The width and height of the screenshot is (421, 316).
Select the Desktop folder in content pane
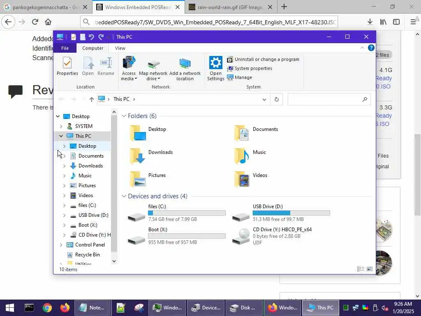coord(148,133)
